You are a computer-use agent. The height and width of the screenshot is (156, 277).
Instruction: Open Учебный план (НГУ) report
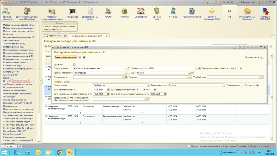(52, 30)
